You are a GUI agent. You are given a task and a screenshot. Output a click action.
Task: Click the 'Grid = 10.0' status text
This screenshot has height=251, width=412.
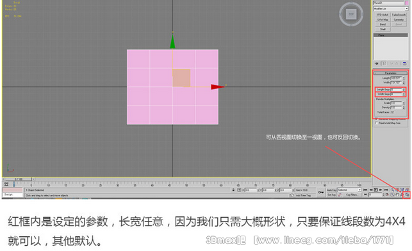(302, 190)
